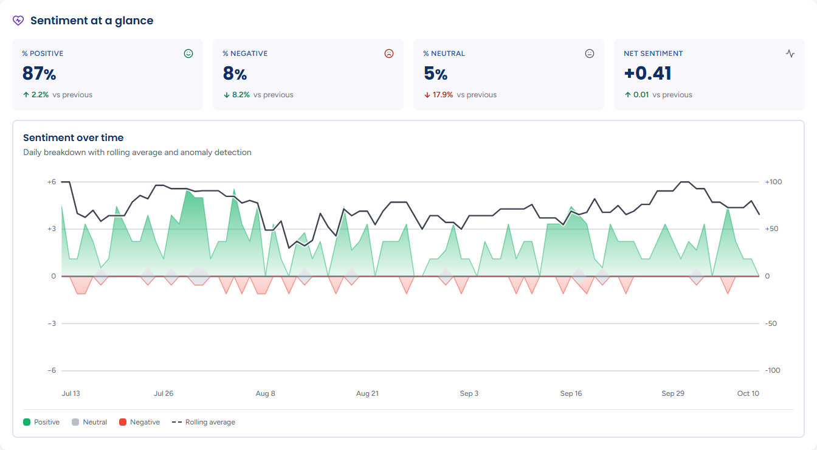Image resolution: width=817 pixels, height=450 pixels.
Task: Click the neutral face icon on % Neutral card
Action: pyautogui.click(x=590, y=54)
